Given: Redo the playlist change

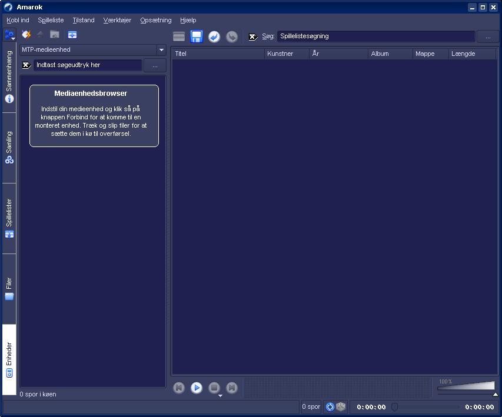Looking at the screenshot, I should click(232, 36).
